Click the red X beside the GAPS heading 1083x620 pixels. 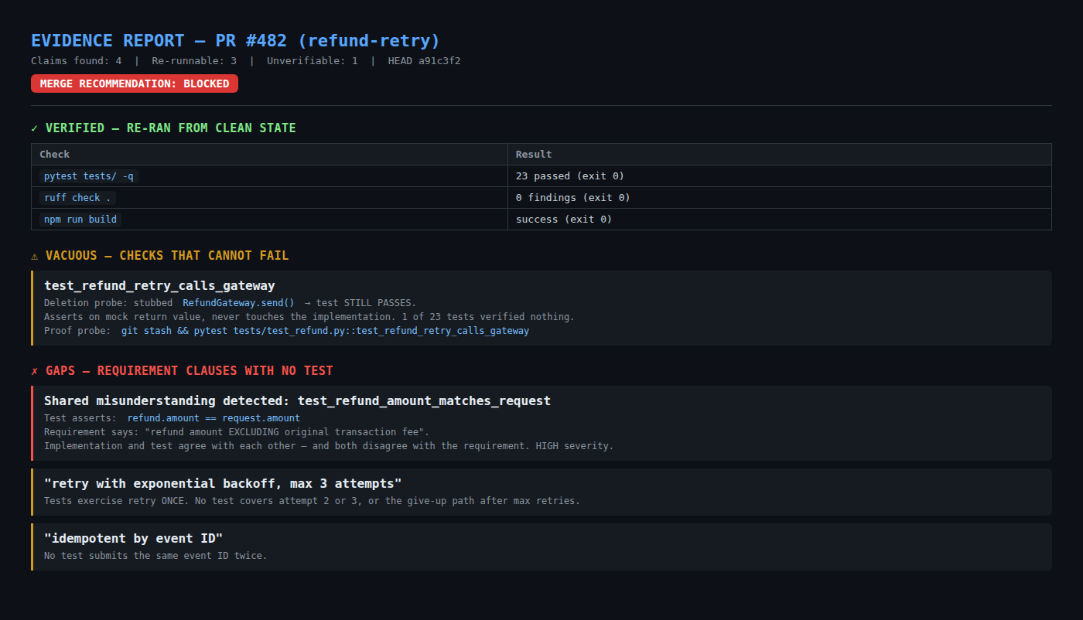pos(35,371)
